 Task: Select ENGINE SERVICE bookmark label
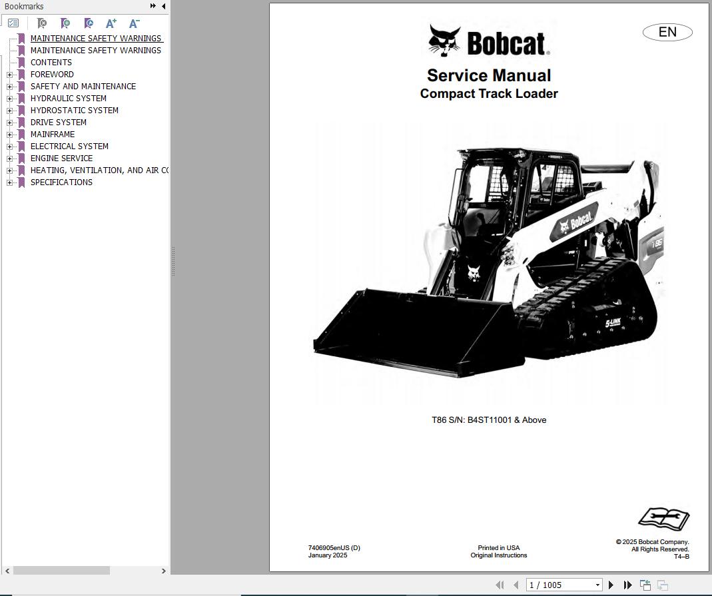[61, 158]
